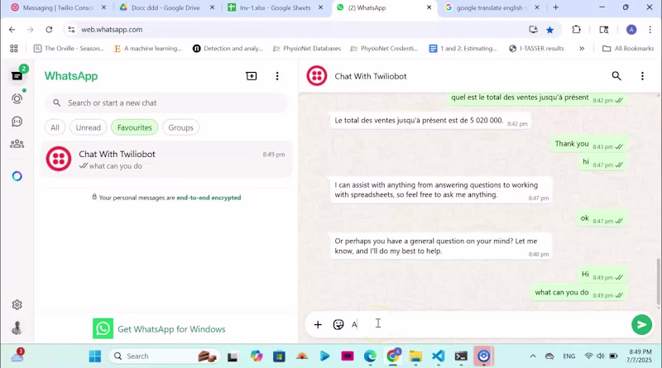Image resolution: width=662 pixels, height=368 pixels.
Task: Open the Status icon in sidebar
Action: click(x=17, y=98)
